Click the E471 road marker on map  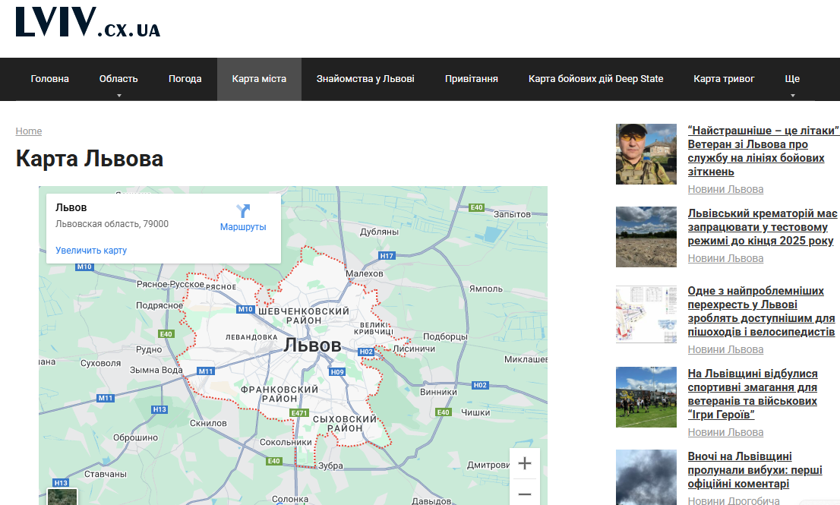[x=299, y=413]
